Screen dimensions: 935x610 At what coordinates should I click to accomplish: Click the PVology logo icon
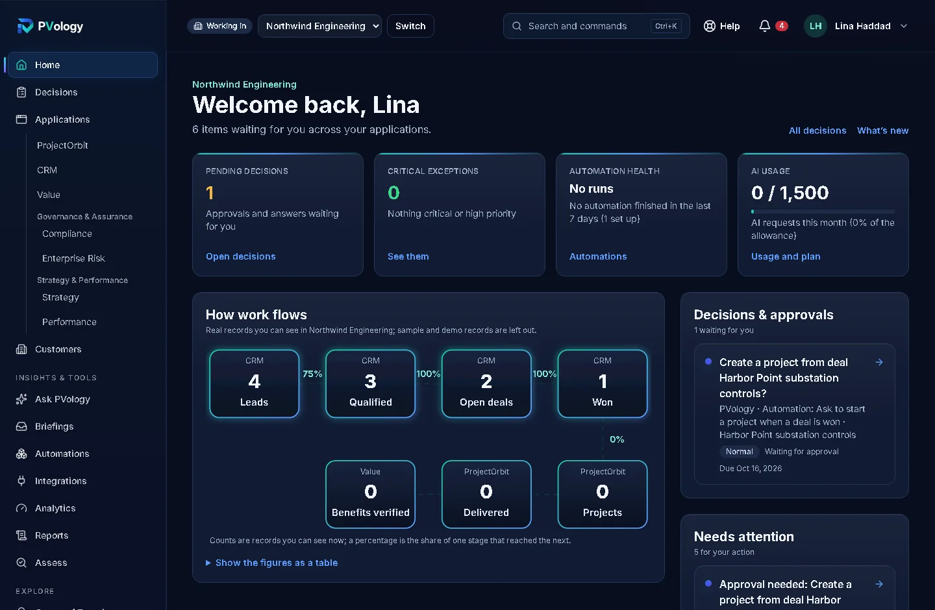coord(25,26)
